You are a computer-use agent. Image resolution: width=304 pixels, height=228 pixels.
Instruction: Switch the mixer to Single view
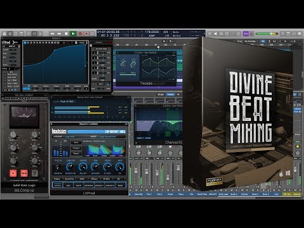(x=161, y=94)
